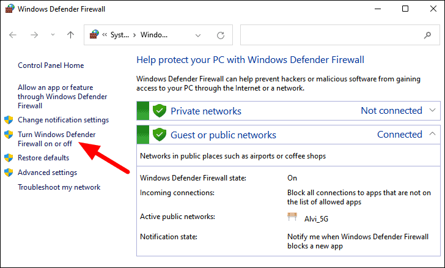This screenshot has height=268, width=445.
Task: Click firewall state value 'On'
Action: pos(292,178)
